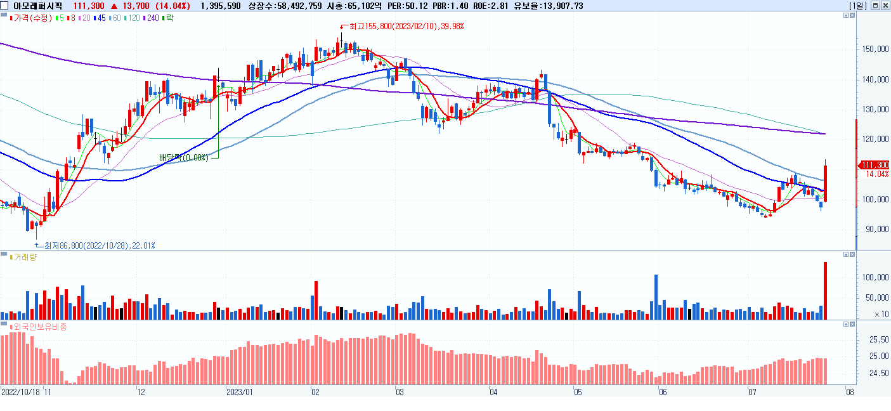Click the 120,000 price axis label

874,140
